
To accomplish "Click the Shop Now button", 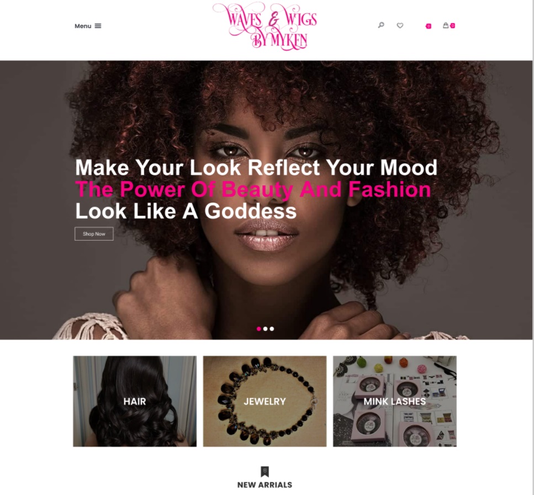I will (x=94, y=234).
